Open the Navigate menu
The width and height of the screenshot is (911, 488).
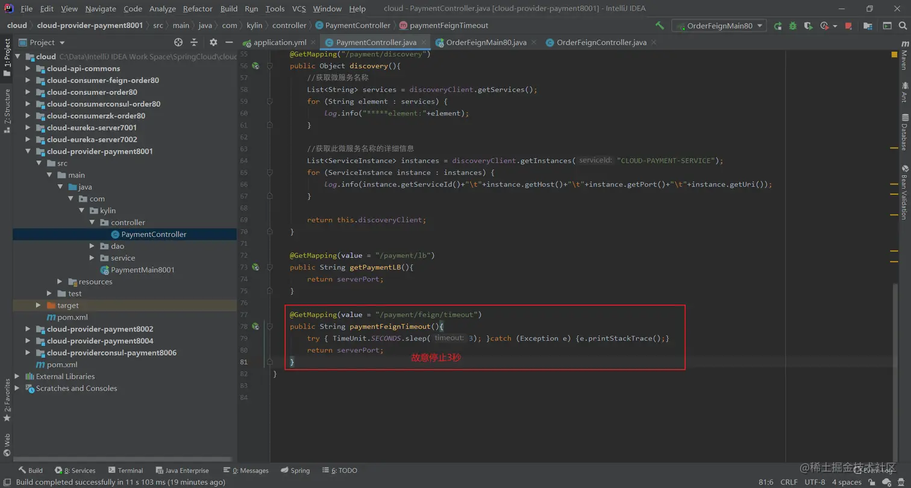[101, 8]
